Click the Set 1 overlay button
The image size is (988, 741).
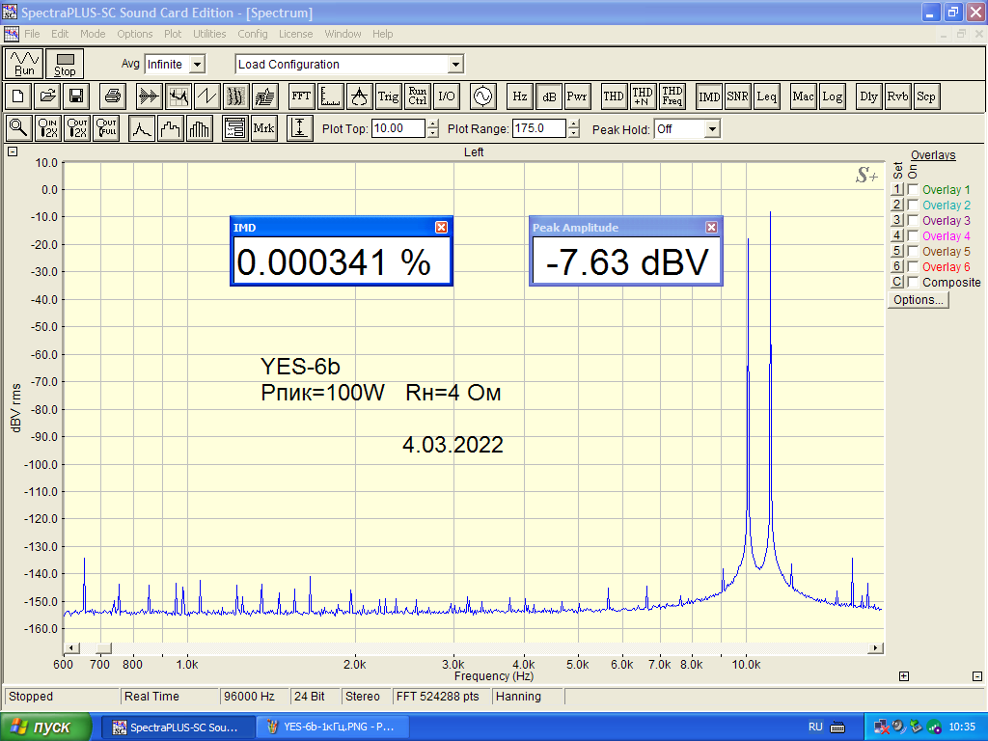pyautogui.click(x=897, y=189)
